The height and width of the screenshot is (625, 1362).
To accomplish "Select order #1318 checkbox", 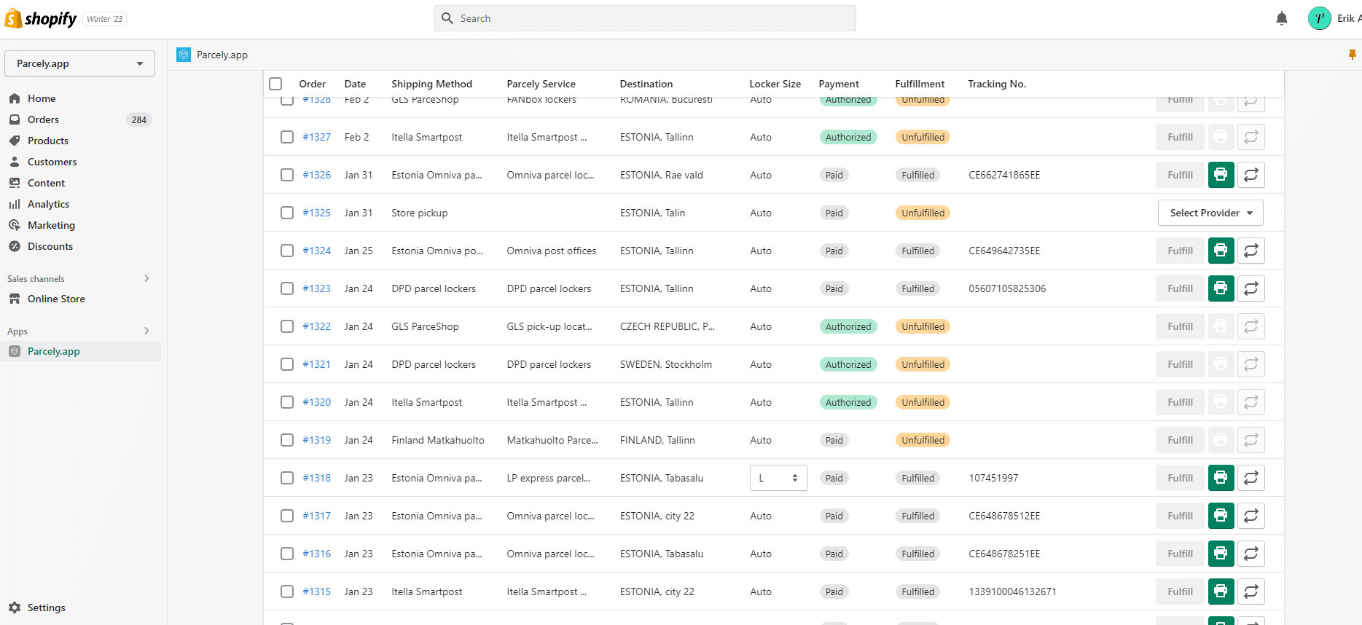I will pyautogui.click(x=287, y=478).
